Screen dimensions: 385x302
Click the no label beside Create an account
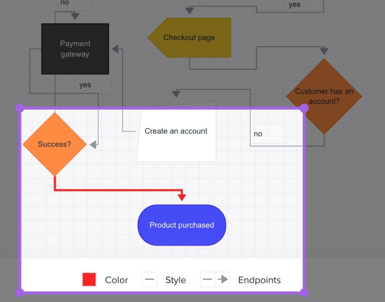click(x=258, y=134)
